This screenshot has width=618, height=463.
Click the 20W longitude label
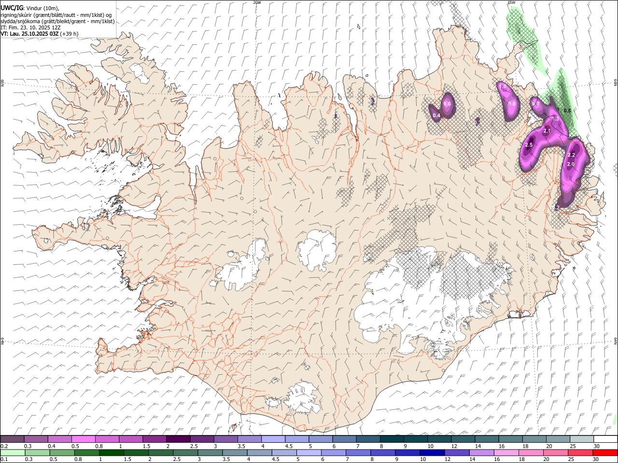click(x=257, y=2)
